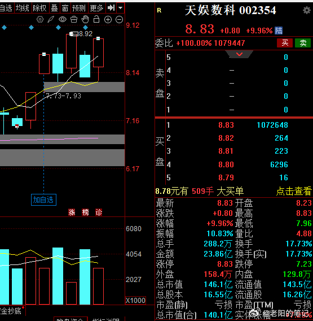Zoom out with the minus icon

[x=120, y=20]
